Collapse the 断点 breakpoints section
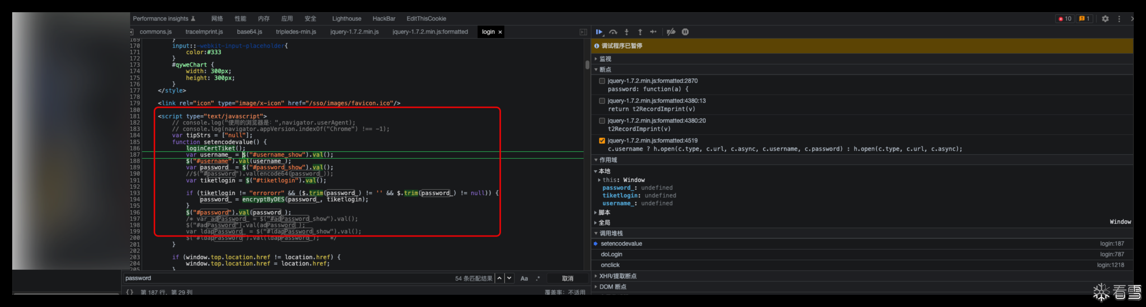 [x=596, y=69]
